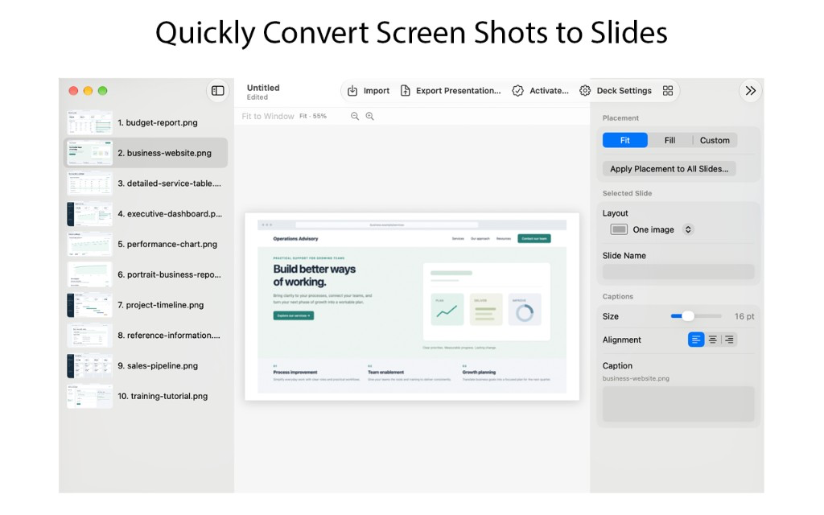
Task: Click the Activate checkmark badge icon
Action: 517,90
